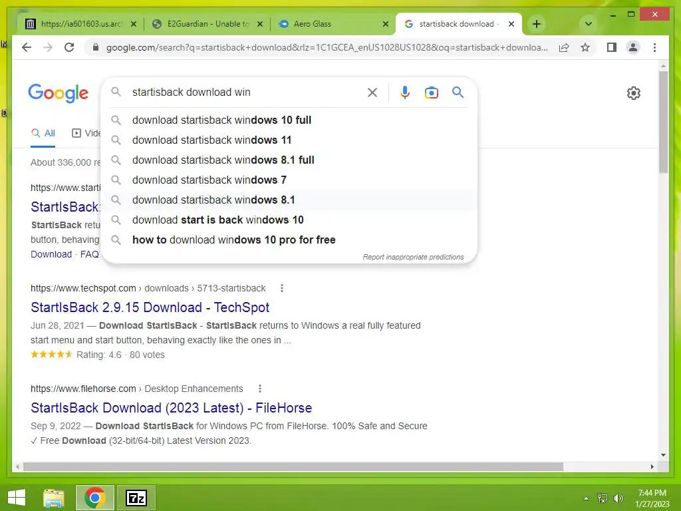
Task: Follow the FAQ sitelink under StartIsBack
Action: (x=90, y=254)
